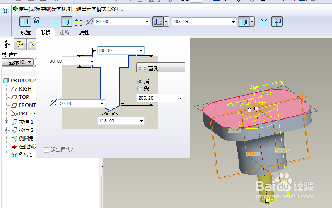
Task: Click the 拉伸 1 extrude feature icon
Action: pyautogui.click(x=14, y=122)
